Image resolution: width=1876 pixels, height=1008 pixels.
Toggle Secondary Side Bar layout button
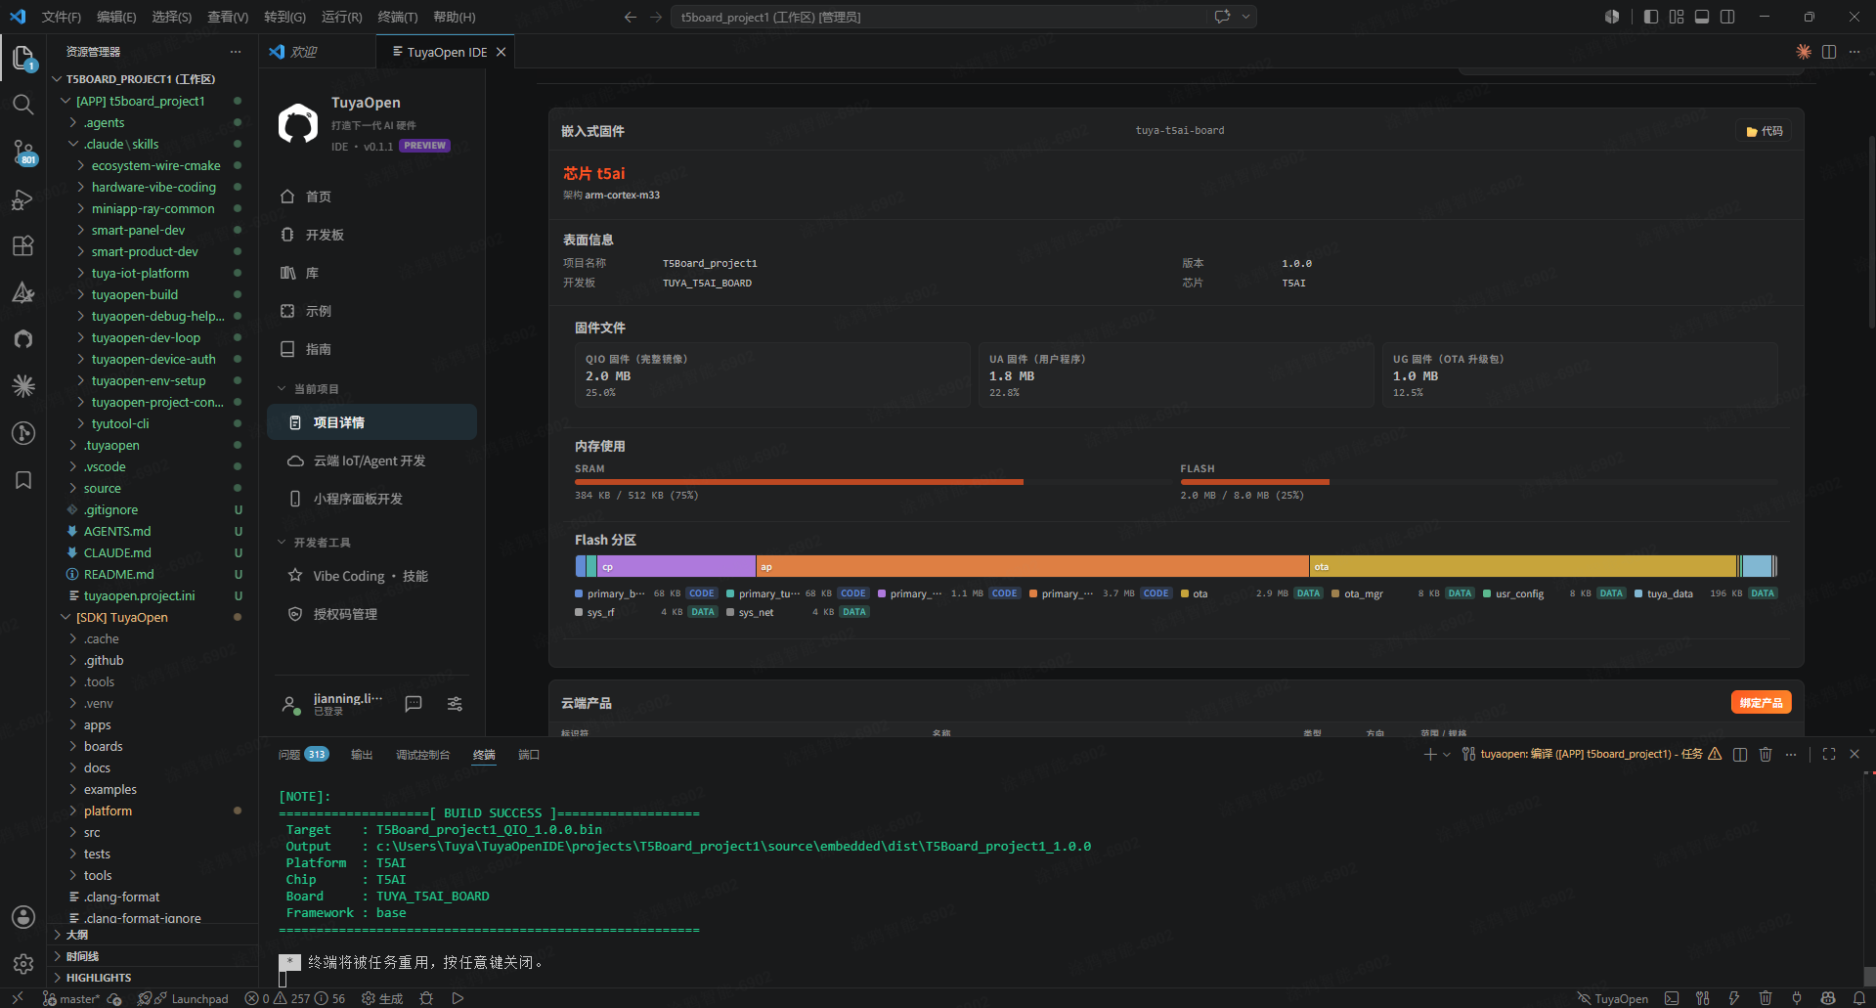(1727, 17)
